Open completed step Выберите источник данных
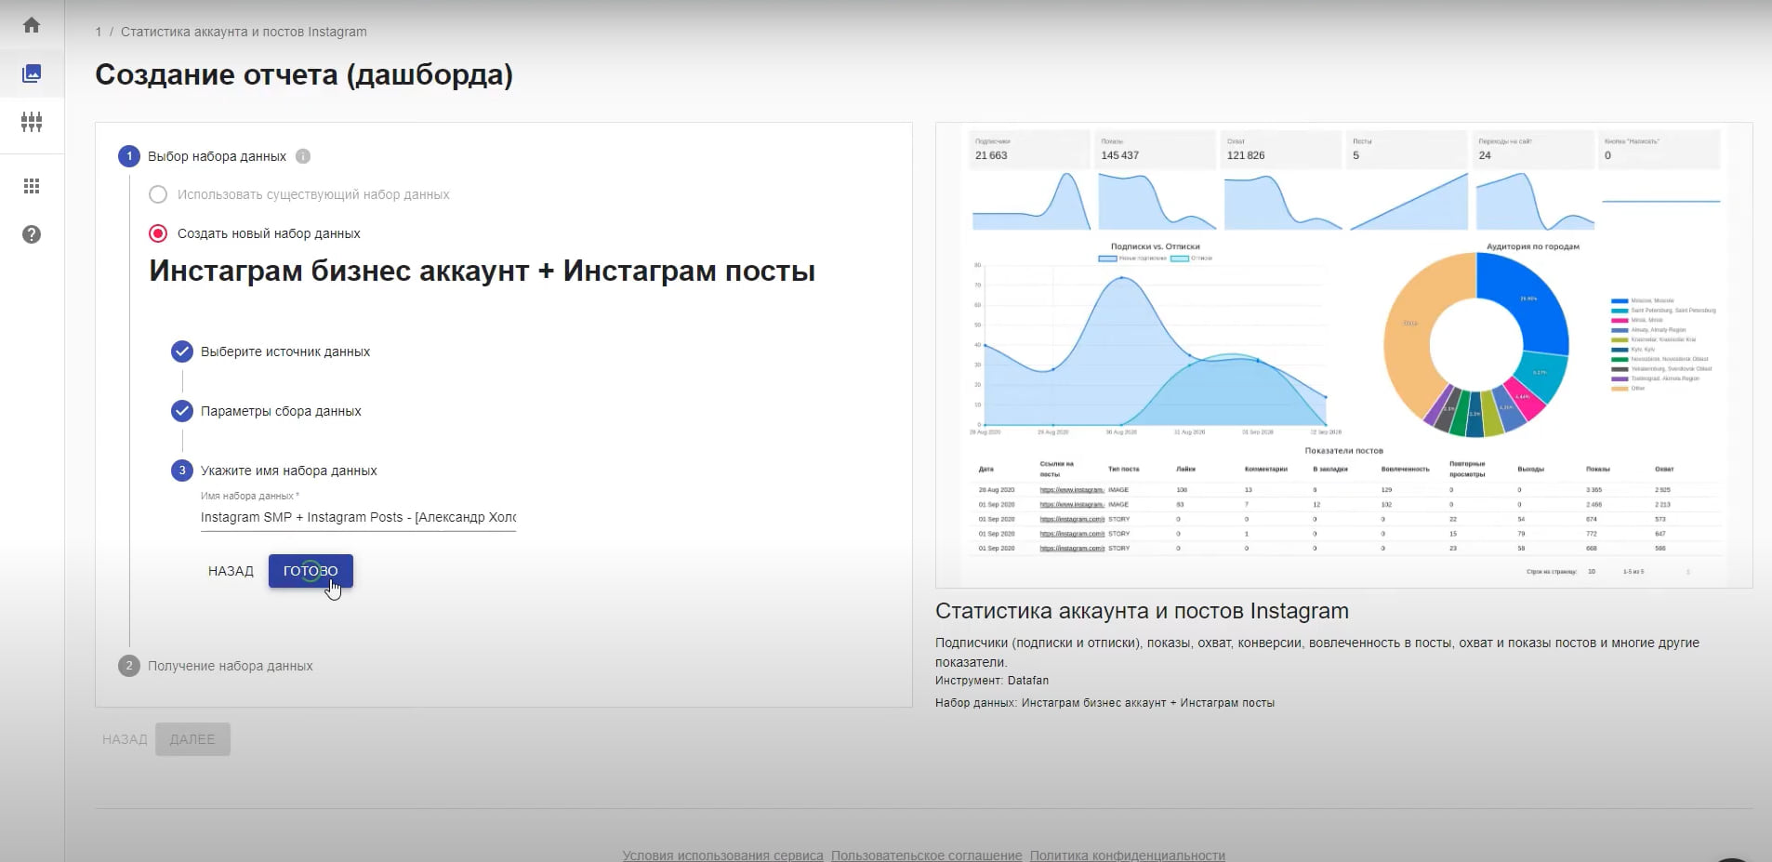Image resolution: width=1772 pixels, height=862 pixels. (271, 351)
